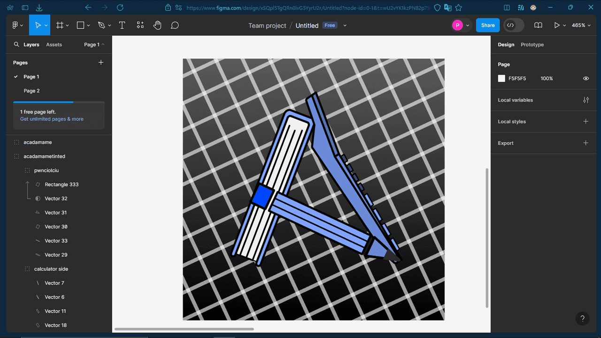Select the Hand tool
Screen dimensions: 601x338
157,25
